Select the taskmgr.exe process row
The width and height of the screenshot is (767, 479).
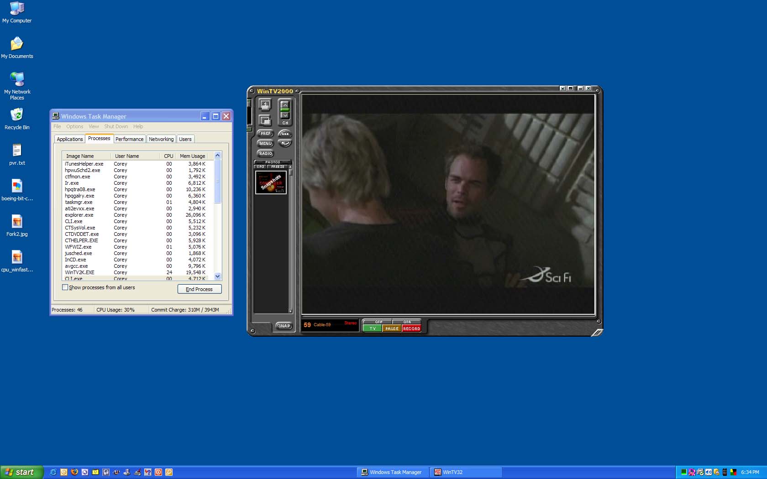[x=135, y=202]
